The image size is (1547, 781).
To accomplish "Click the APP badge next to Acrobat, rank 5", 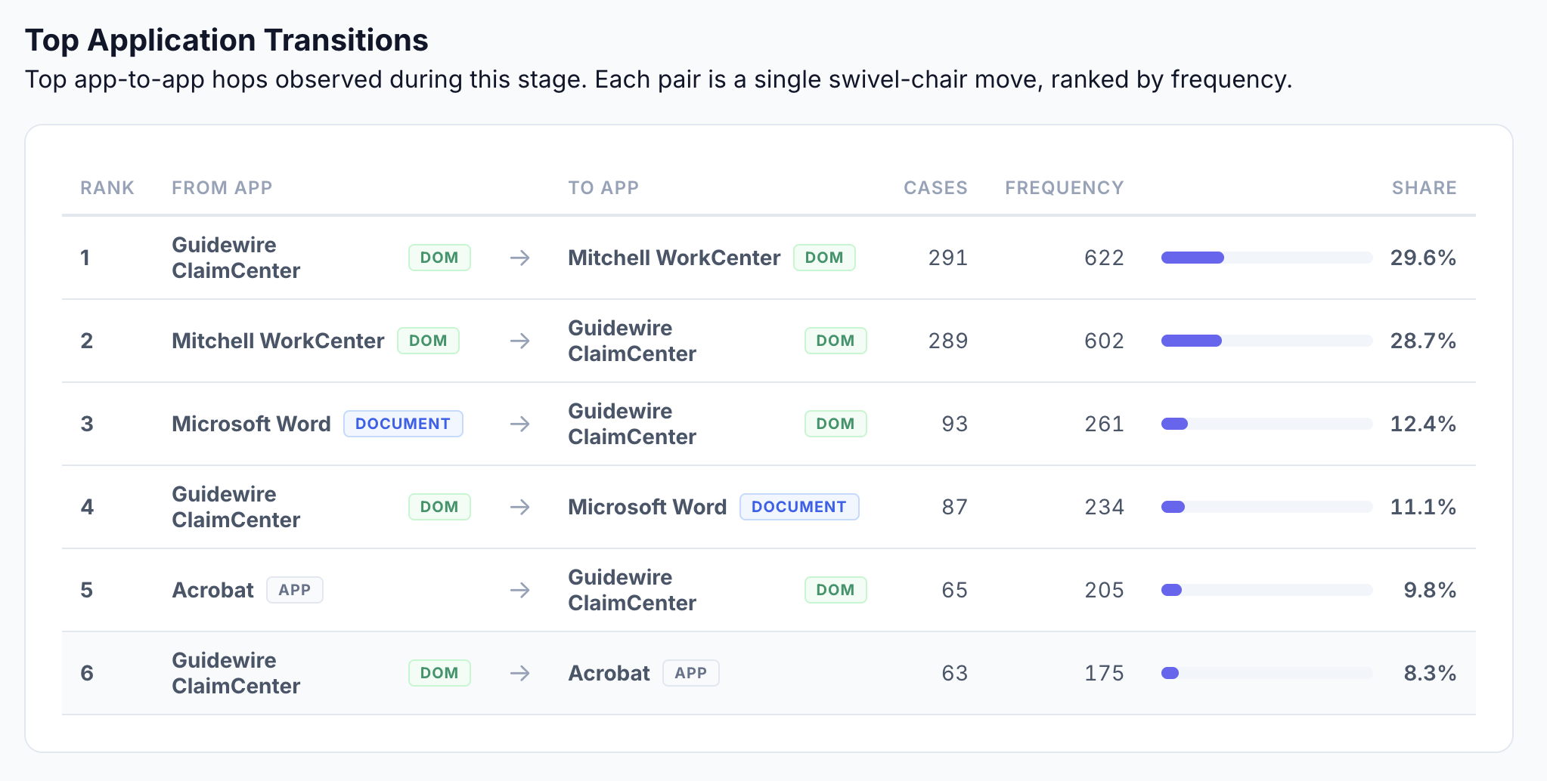I will [x=294, y=591].
